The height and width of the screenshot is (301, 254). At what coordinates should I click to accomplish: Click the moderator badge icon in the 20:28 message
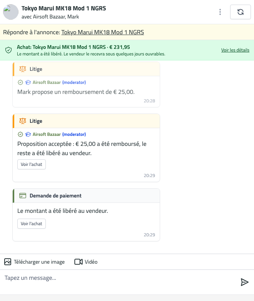tap(28, 82)
